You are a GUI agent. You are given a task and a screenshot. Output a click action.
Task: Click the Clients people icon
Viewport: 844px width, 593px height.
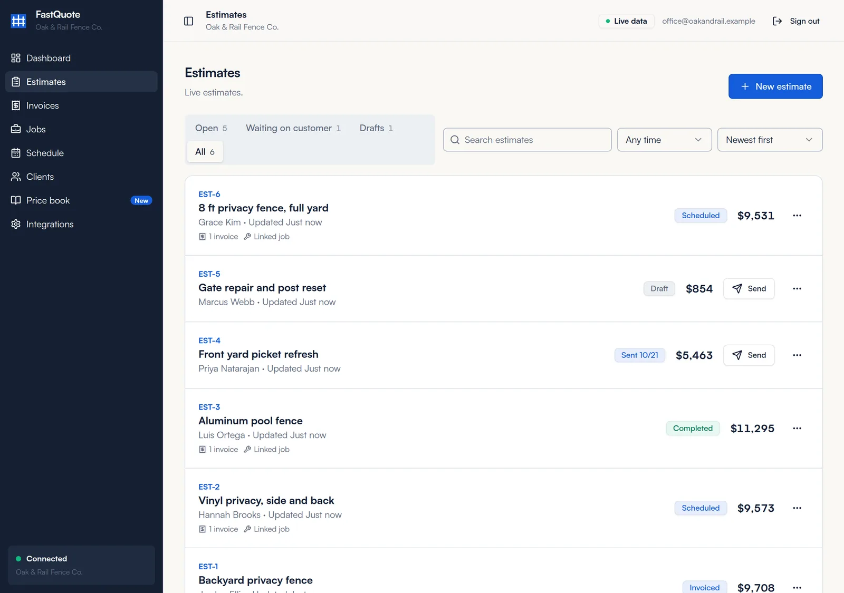point(16,177)
